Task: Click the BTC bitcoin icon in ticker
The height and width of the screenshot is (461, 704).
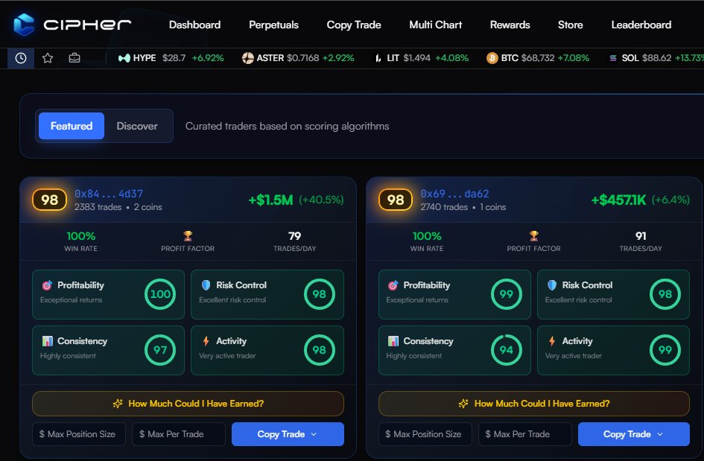Action: click(x=492, y=58)
